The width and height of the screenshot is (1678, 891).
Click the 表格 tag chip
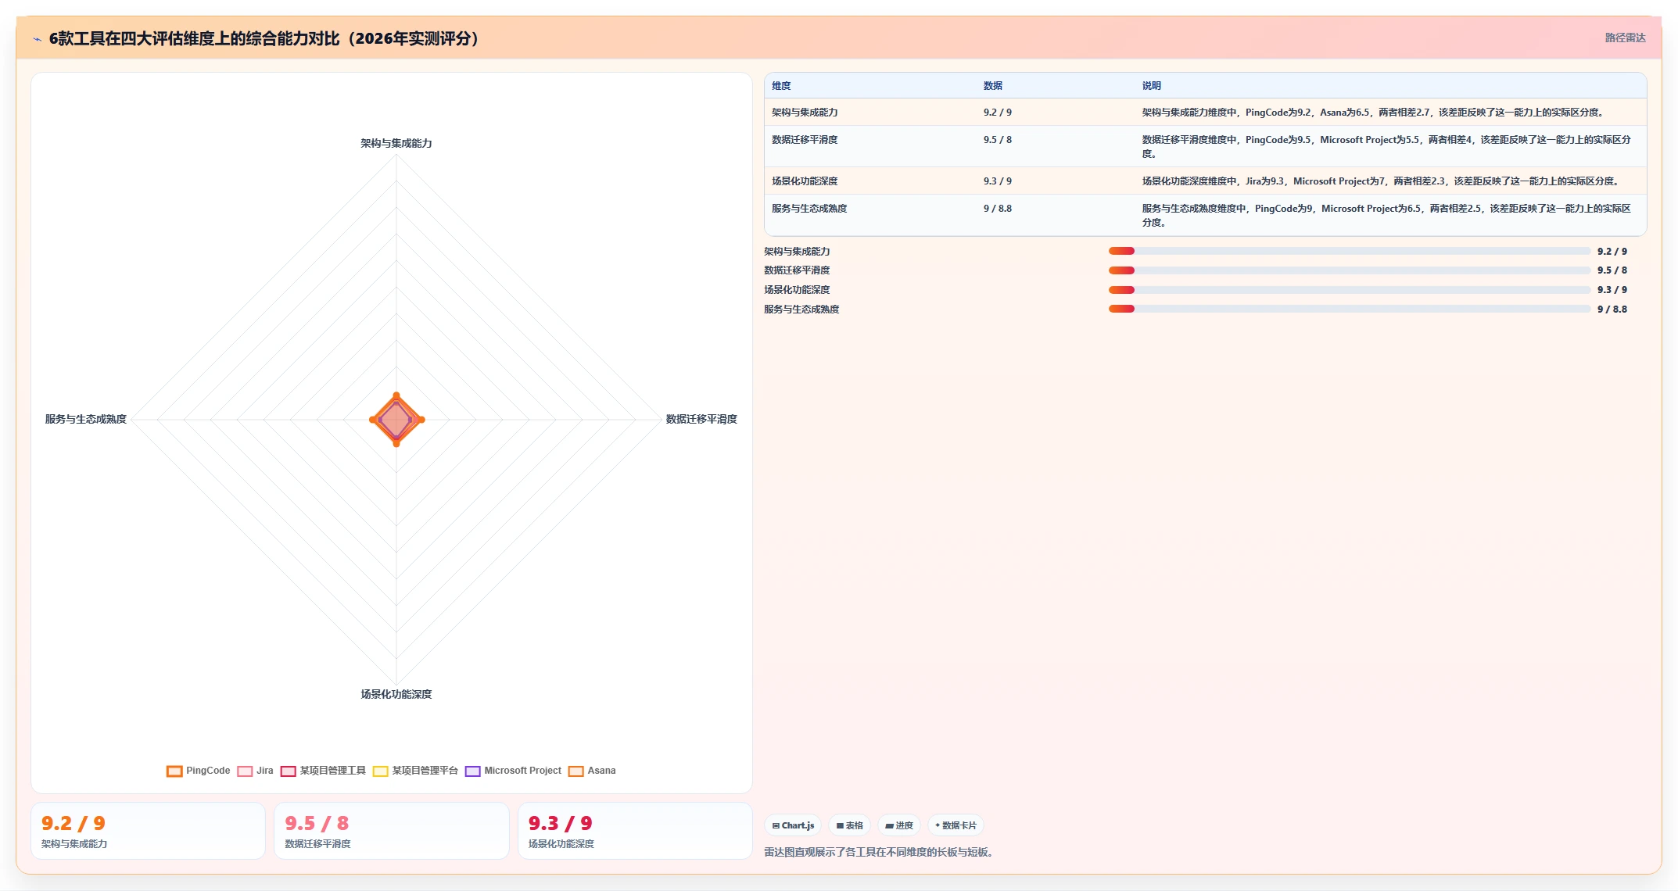click(x=849, y=825)
